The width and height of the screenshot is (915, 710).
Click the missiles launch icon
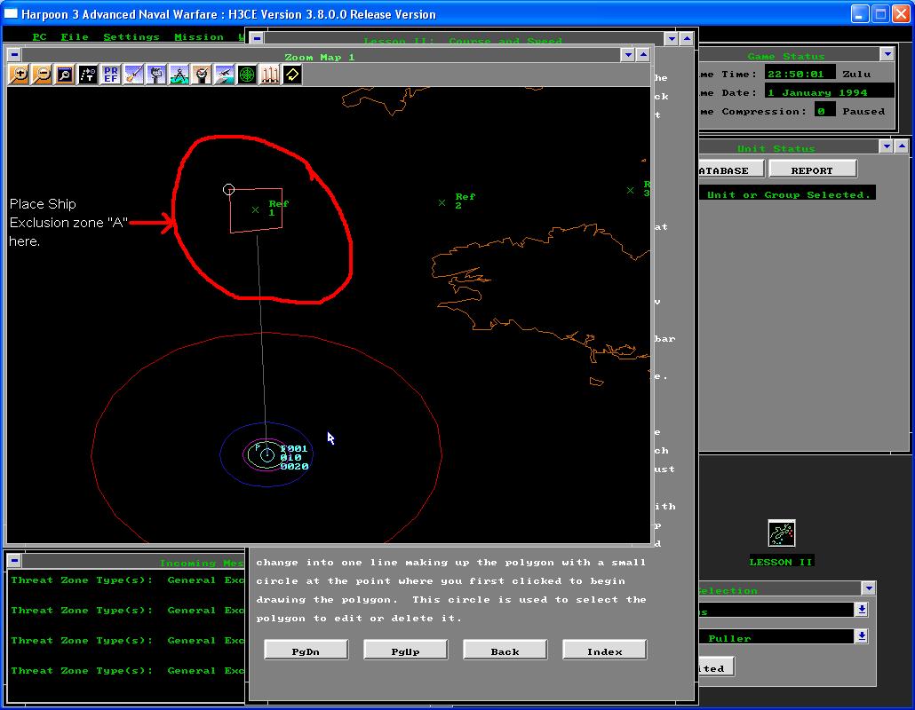pos(269,75)
